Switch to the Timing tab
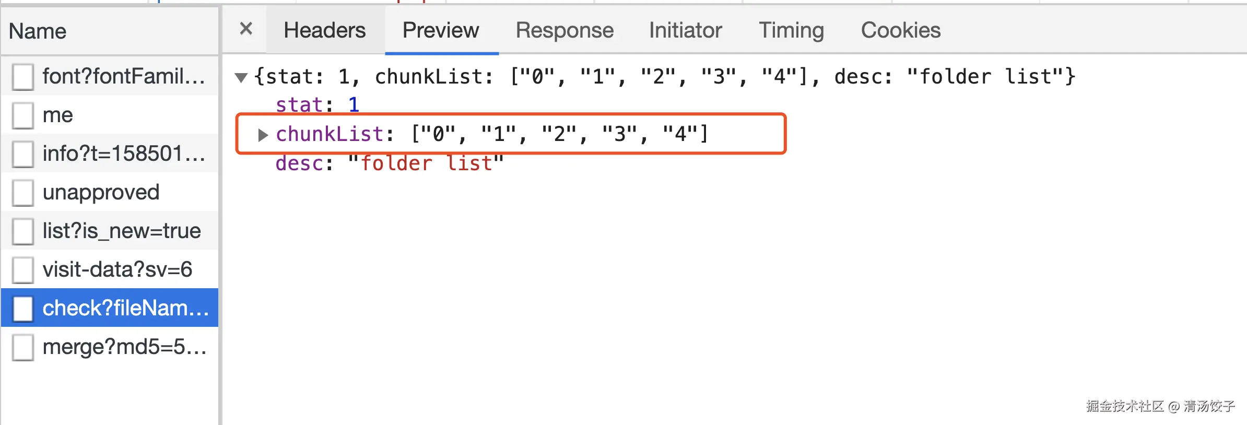The image size is (1247, 425). (x=791, y=30)
